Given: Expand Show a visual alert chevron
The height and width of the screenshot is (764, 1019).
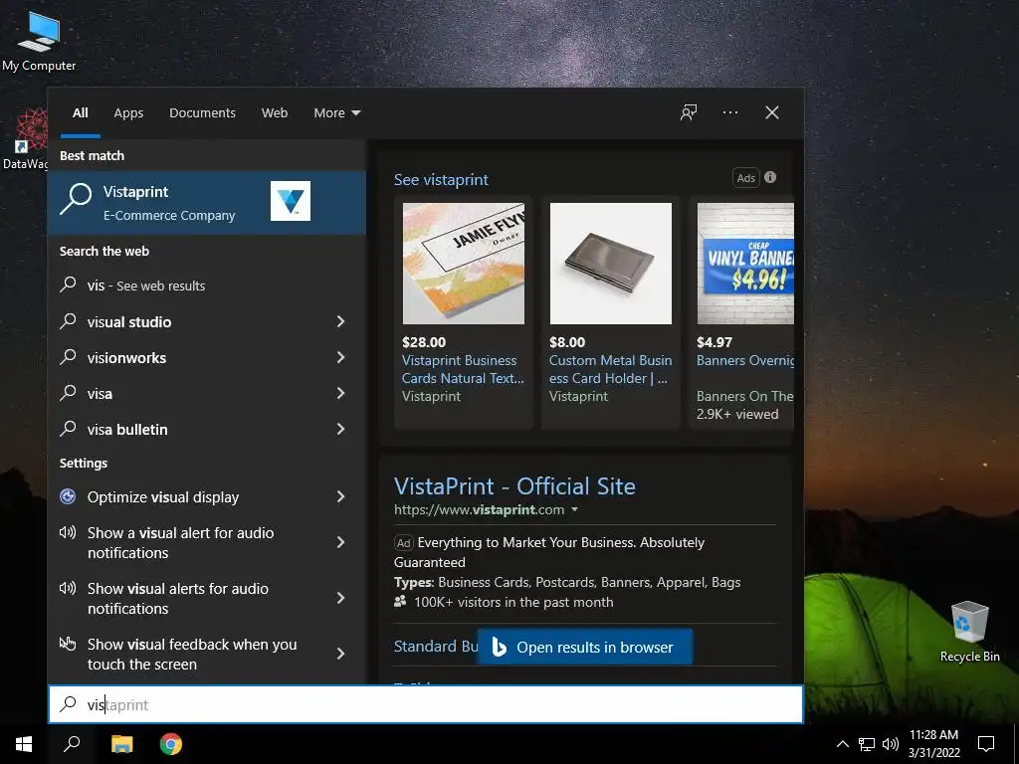Looking at the screenshot, I should [340, 542].
